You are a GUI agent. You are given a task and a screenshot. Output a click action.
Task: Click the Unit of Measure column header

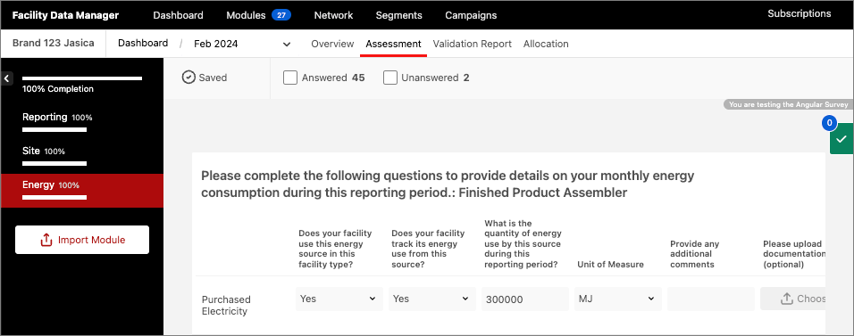610,264
